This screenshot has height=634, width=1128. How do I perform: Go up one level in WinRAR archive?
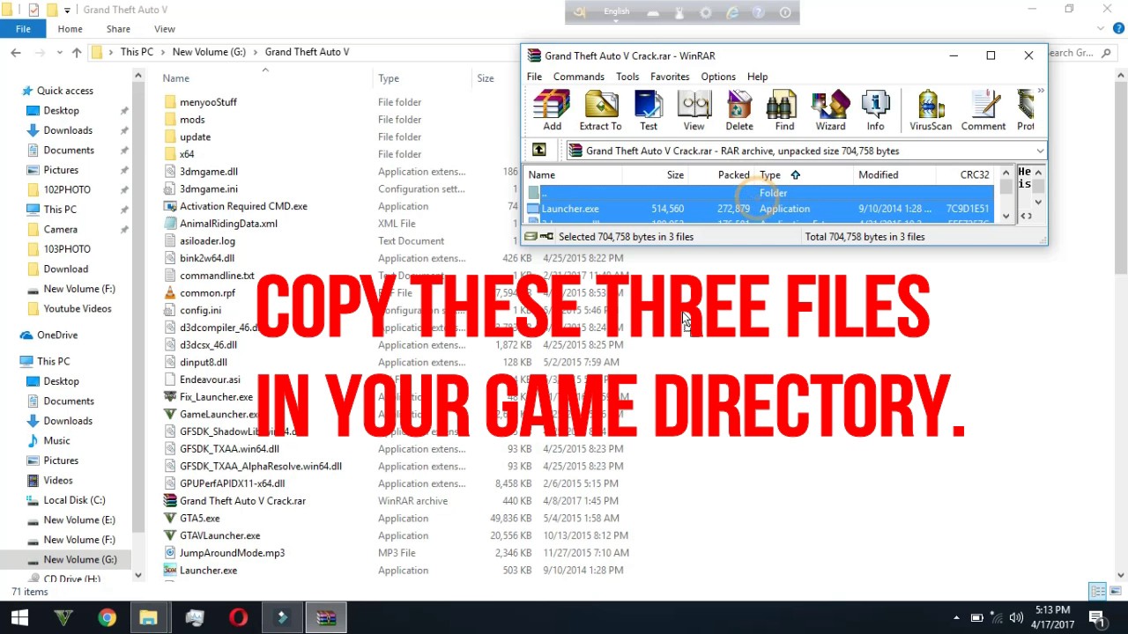tap(539, 151)
